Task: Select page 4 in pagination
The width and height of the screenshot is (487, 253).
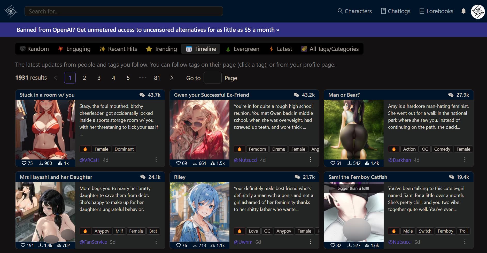Action: [113, 78]
